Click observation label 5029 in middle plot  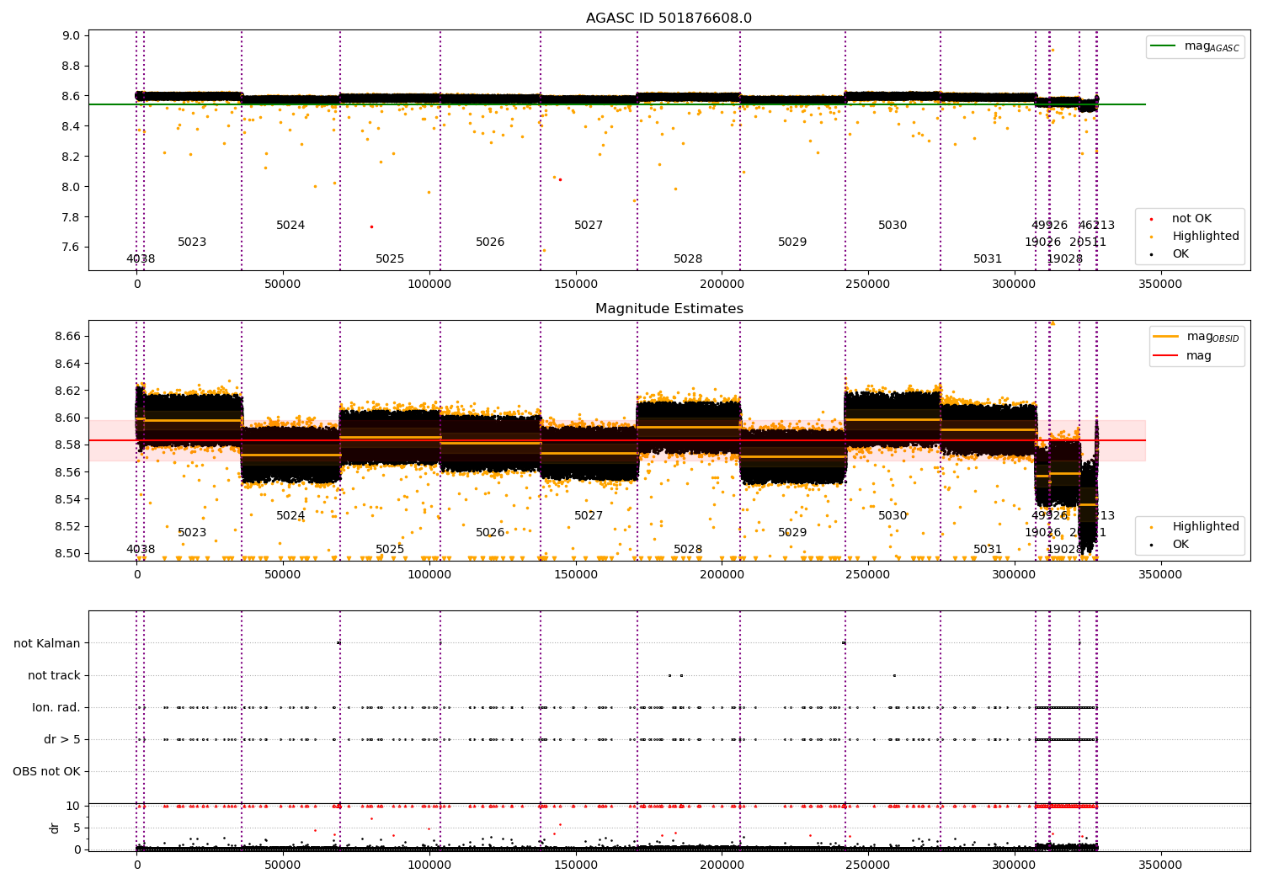(792, 533)
